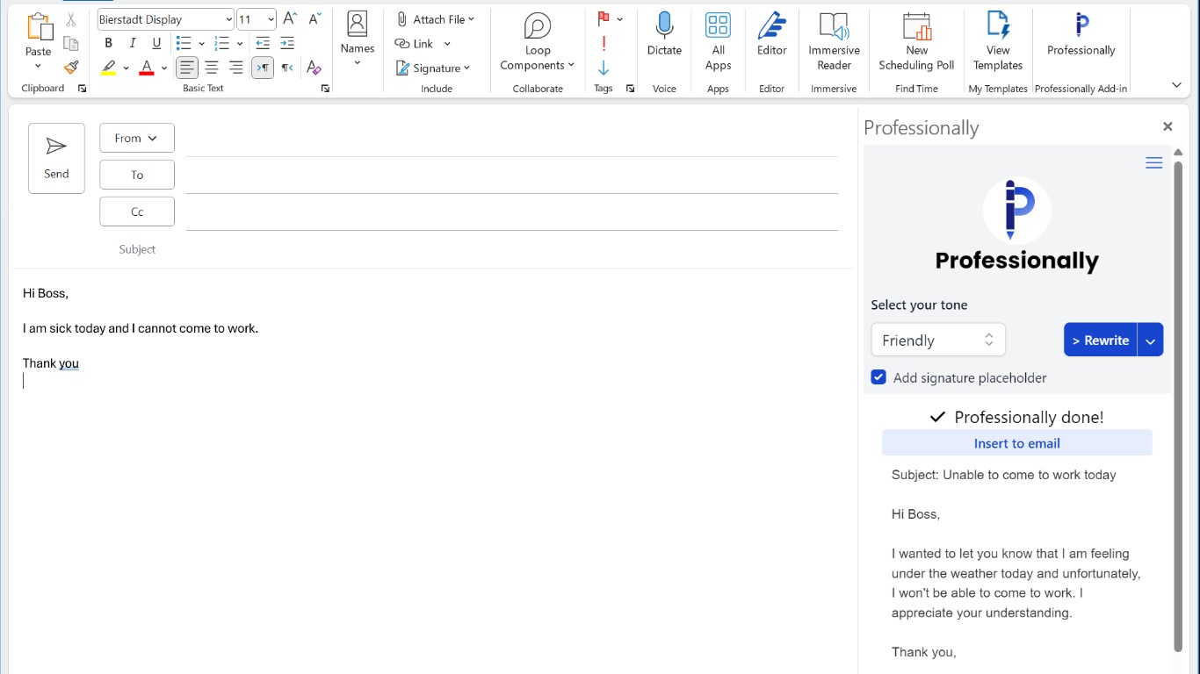Expand bullet list style options

(201, 44)
